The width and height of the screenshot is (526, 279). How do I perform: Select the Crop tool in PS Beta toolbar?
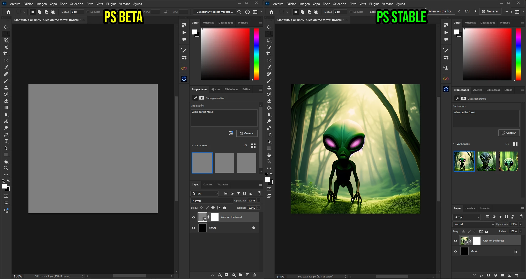[6, 54]
